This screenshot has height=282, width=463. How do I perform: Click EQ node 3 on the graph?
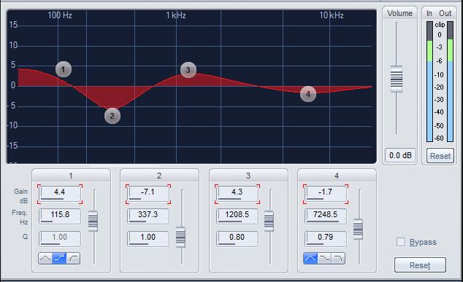(x=188, y=70)
